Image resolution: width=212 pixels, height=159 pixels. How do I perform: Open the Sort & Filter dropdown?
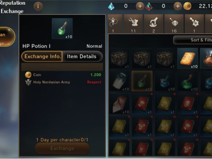[193, 40]
